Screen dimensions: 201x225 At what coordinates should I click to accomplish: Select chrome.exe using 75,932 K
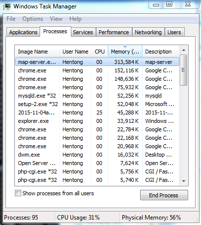[97, 87]
